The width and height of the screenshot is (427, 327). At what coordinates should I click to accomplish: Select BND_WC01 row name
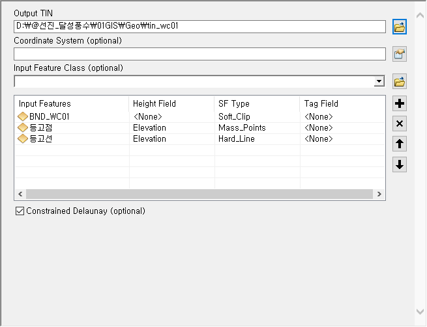point(50,116)
